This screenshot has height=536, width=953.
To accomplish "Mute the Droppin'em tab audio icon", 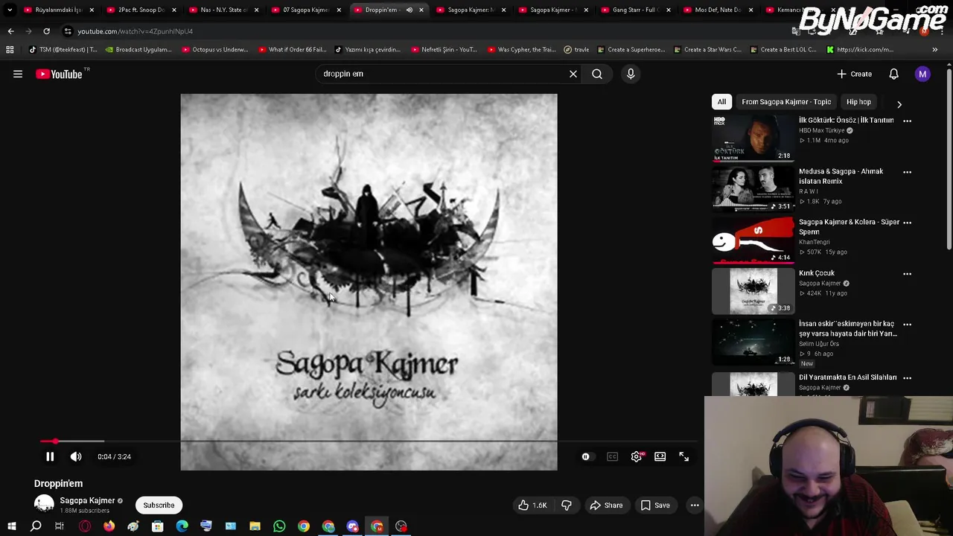I will point(409,10).
